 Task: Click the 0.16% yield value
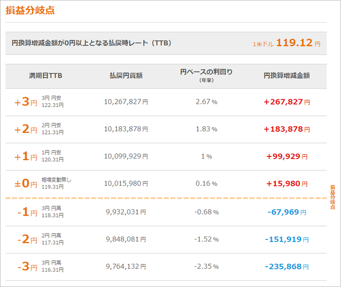[206, 183]
